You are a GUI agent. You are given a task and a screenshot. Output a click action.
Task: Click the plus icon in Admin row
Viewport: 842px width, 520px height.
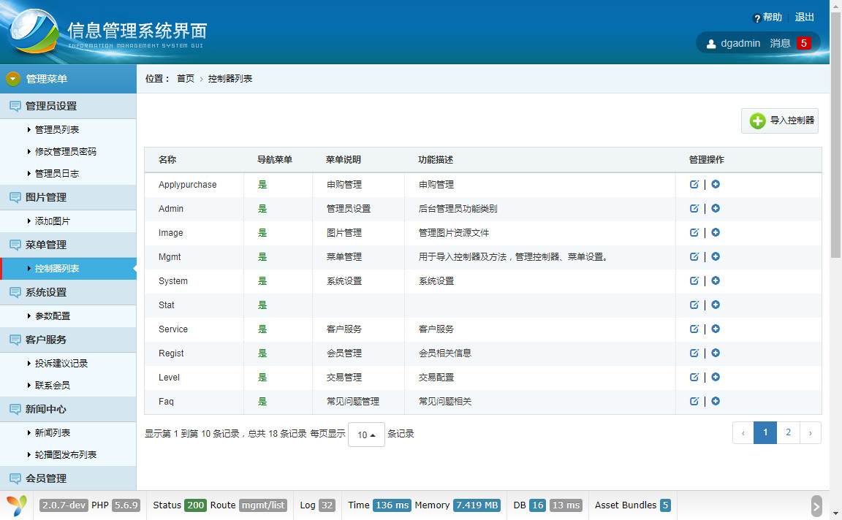[716, 208]
